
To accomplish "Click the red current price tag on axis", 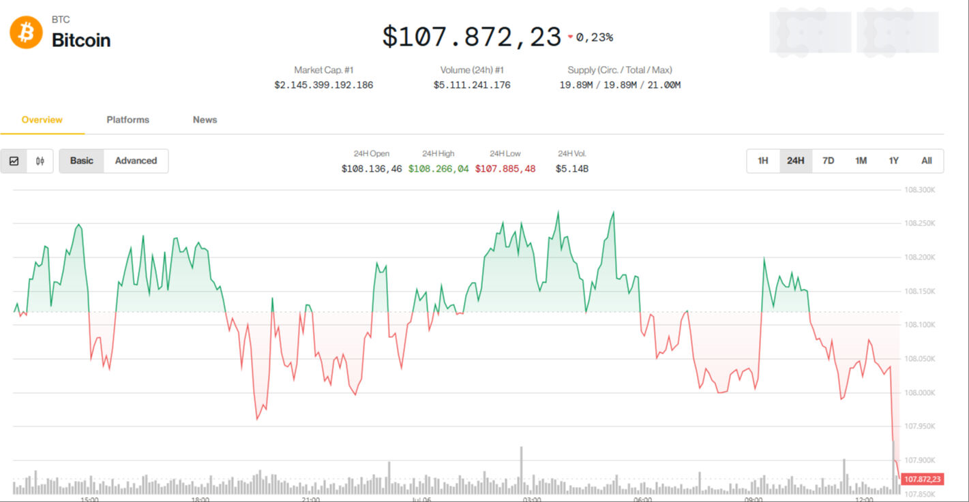I will tap(922, 480).
